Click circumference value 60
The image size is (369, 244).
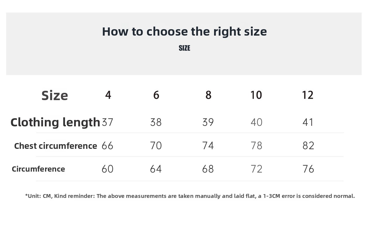click(107, 169)
